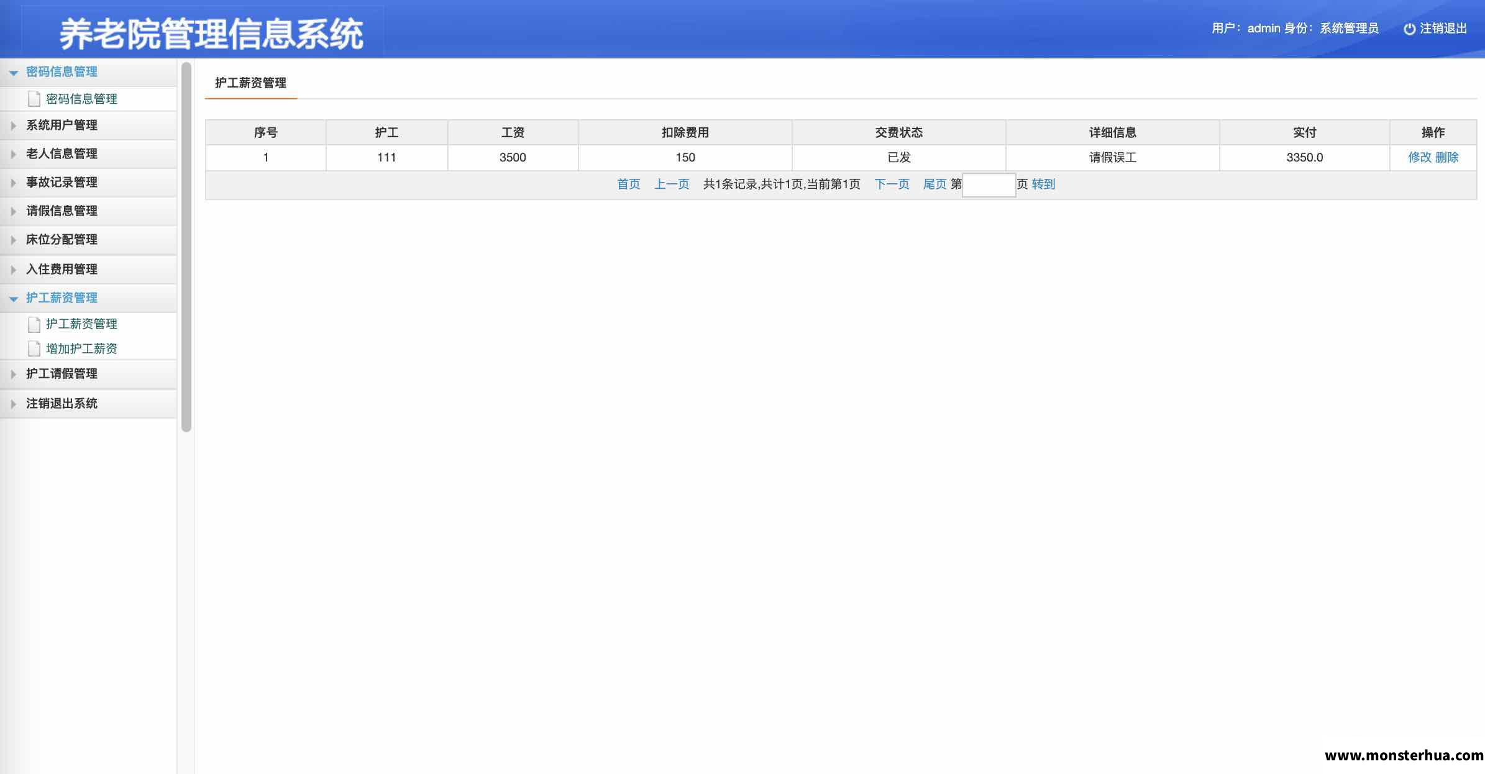Open the 密码信息管理 menu header

(88, 72)
